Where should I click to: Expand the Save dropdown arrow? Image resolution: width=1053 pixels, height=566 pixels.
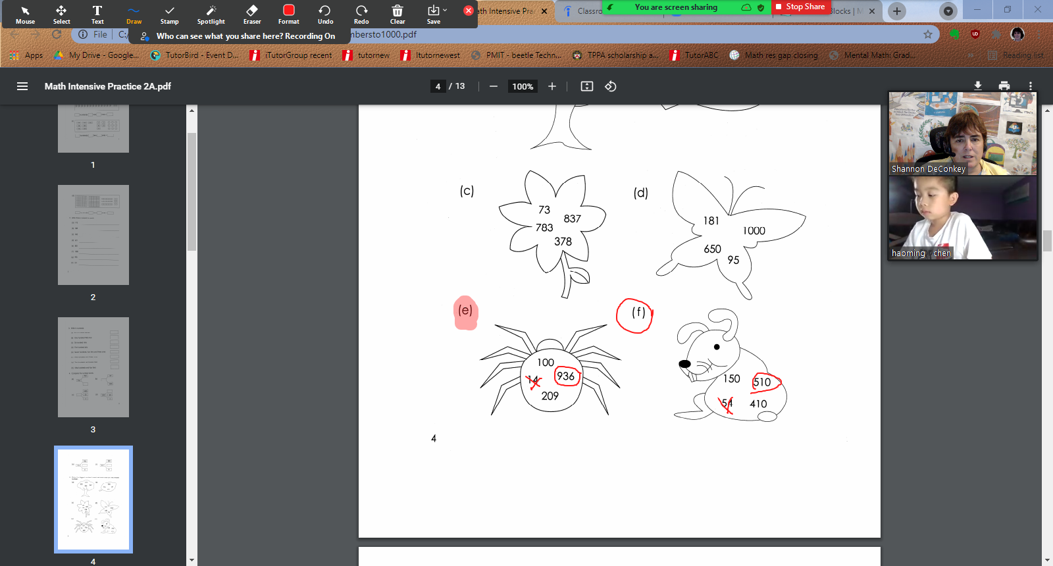click(445, 10)
